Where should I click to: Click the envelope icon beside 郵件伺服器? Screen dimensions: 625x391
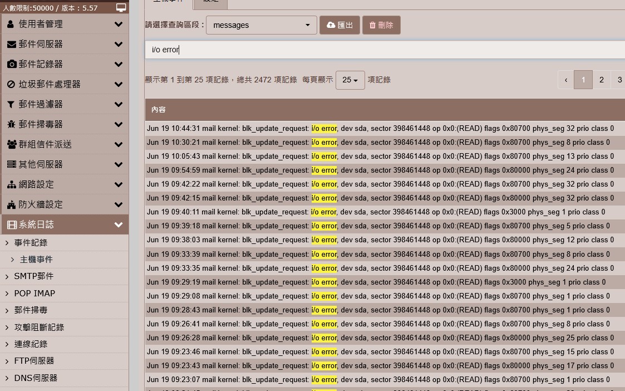[x=11, y=44]
